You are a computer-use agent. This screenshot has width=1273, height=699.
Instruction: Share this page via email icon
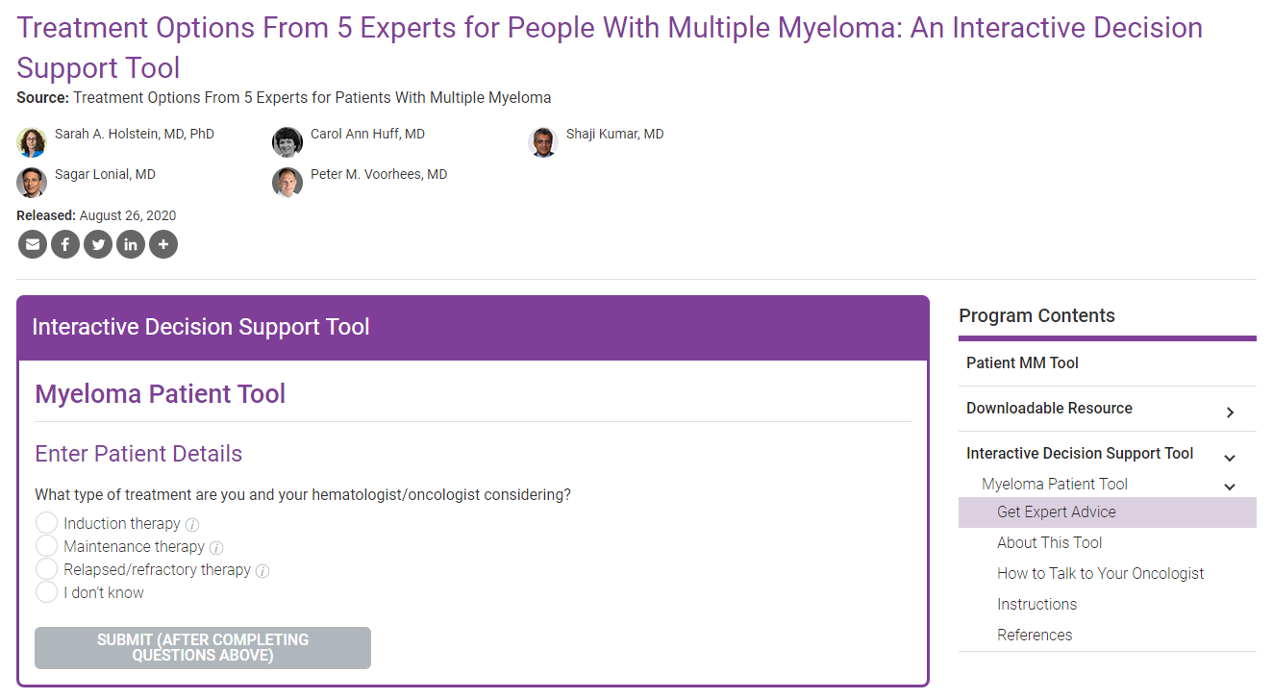coord(33,244)
